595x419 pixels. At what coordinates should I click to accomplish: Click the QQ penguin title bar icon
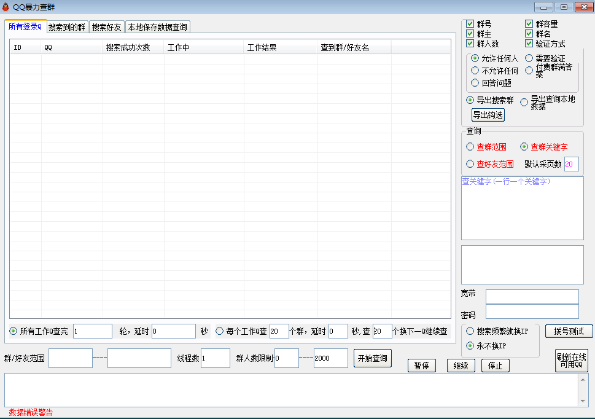(6, 7)
